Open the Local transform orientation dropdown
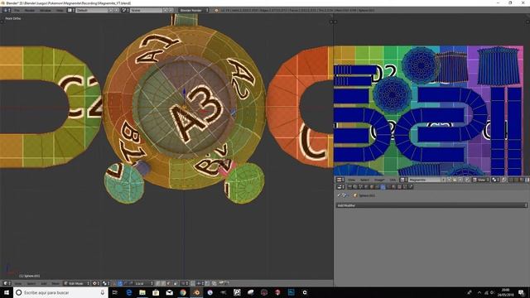 click(144, 283)
